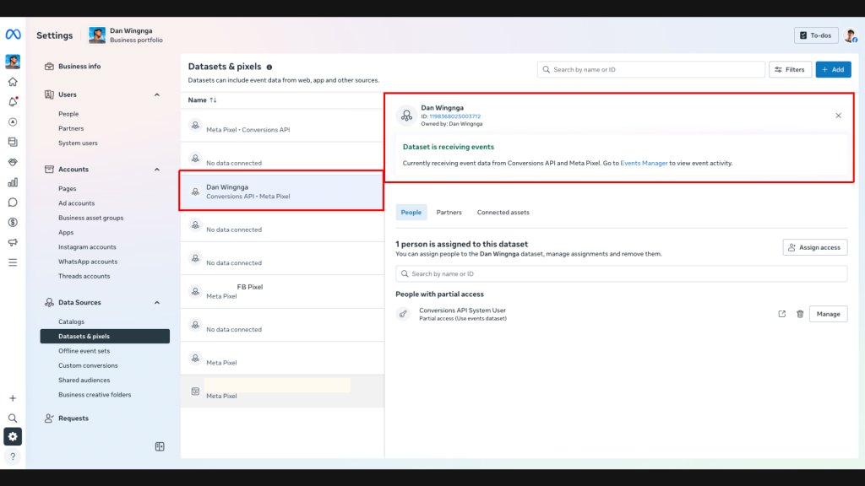
Task: Select Datasets & pixels in the sidebar
Action: (x=105, y=336)
